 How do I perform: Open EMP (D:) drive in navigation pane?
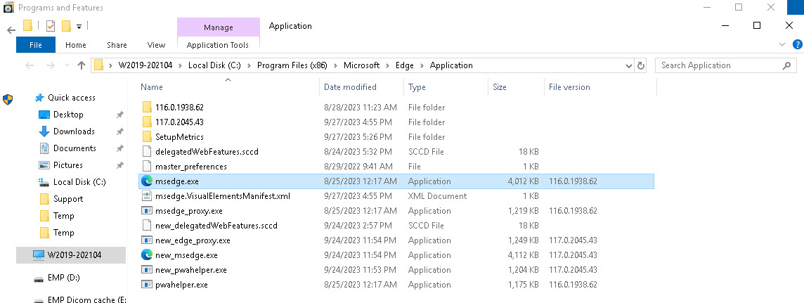coord(63,278)
